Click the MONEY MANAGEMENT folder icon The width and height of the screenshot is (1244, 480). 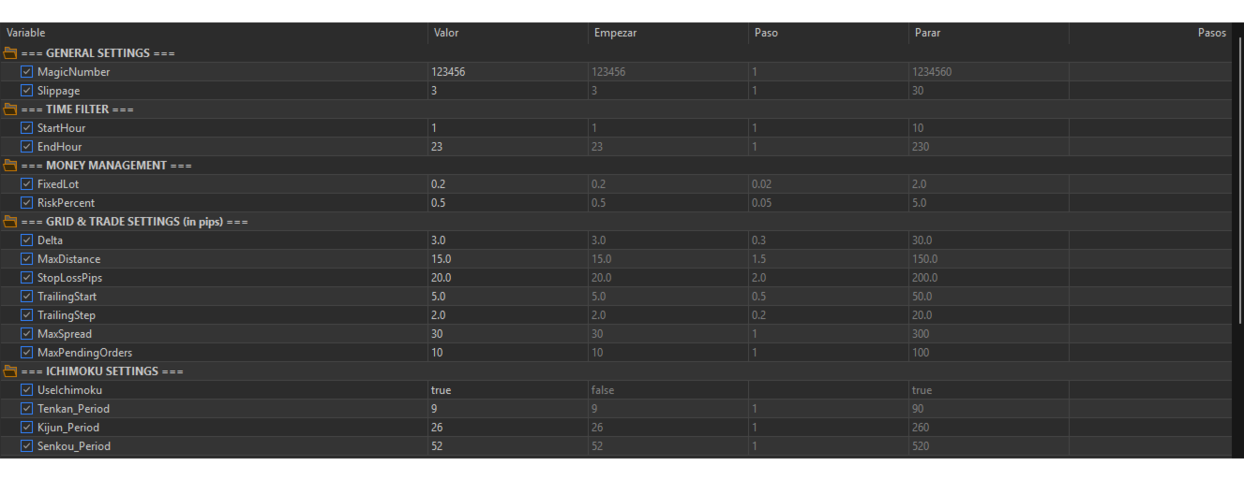point(10,166)
